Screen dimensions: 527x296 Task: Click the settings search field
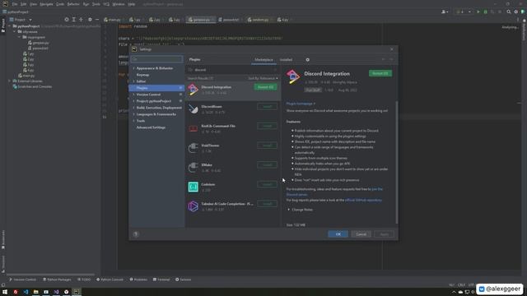[156, 59]
